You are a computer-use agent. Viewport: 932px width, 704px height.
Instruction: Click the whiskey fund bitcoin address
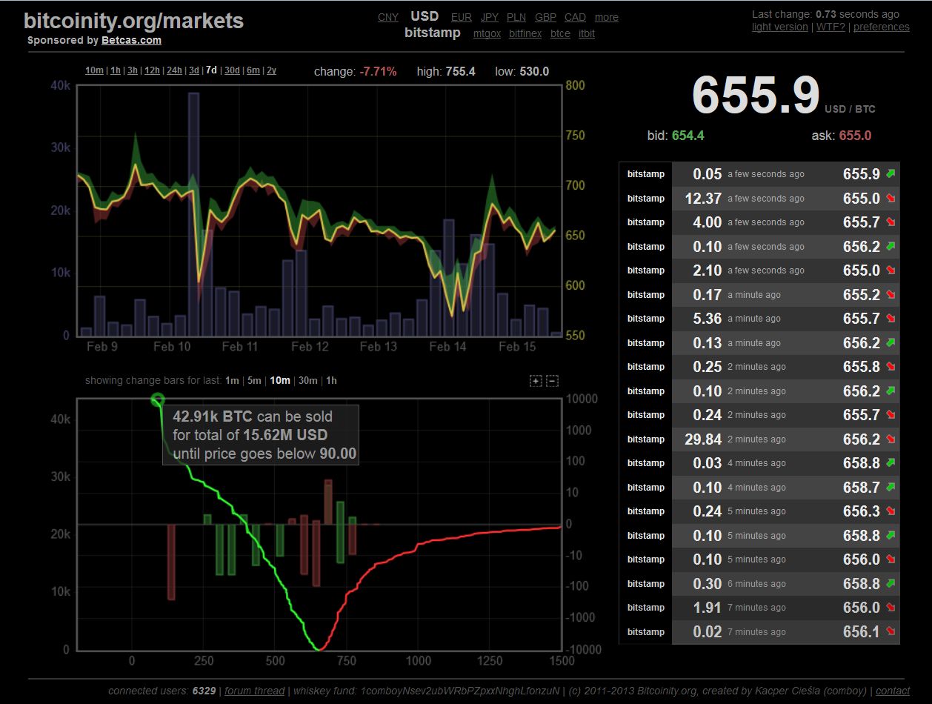pyautogui.click(x=459, y=691)
